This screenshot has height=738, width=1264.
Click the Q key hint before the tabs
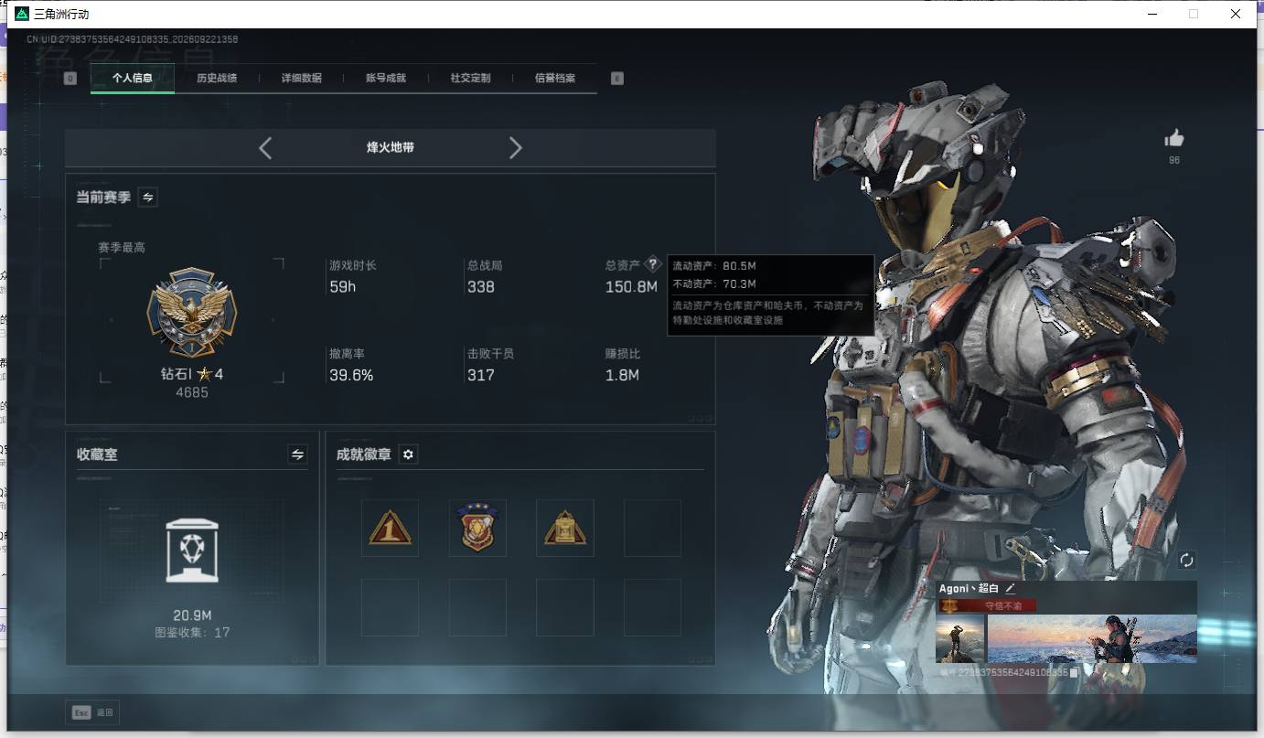(70, 79)
